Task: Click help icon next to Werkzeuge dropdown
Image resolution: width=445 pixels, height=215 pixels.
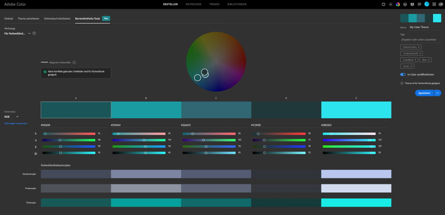Action: point(34,33)
